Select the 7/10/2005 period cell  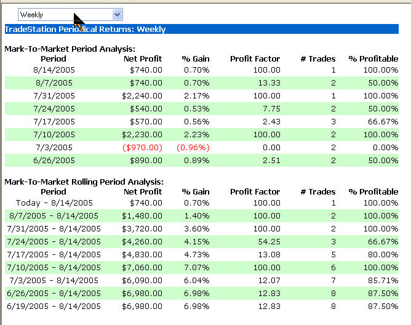54,135
